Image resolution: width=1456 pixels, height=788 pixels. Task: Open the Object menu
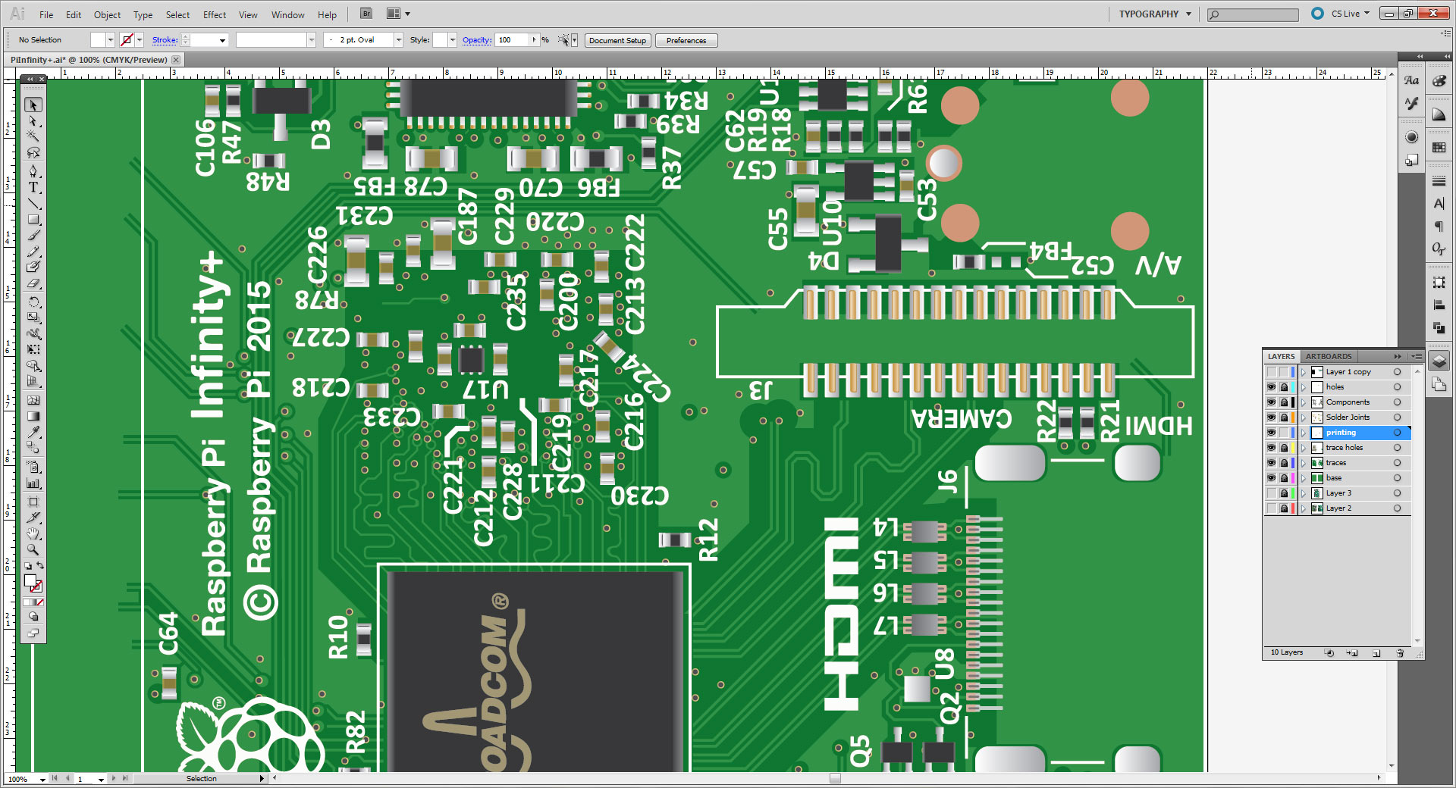tap(107, 14)
